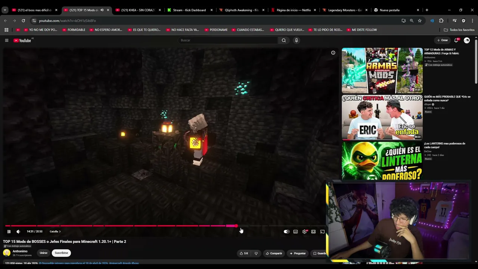
Task: Open the Chrome profile icon
Action: coord(463,21)
